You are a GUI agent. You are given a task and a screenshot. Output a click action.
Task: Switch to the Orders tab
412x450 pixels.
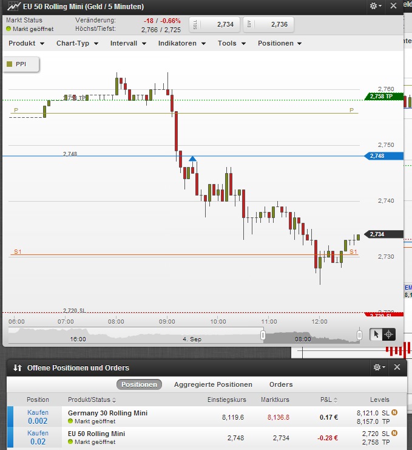281,384
